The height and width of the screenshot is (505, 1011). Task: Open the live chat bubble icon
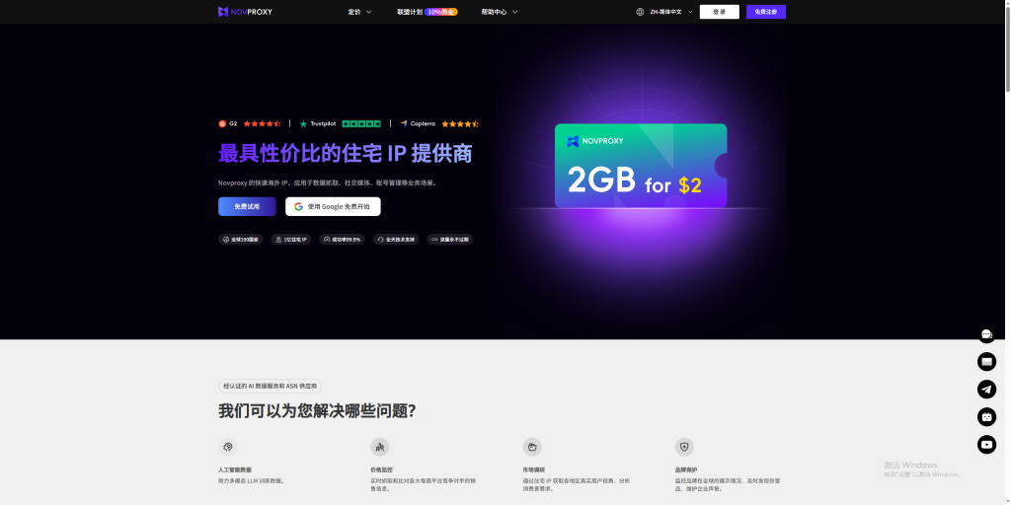(x=986, y=334)
